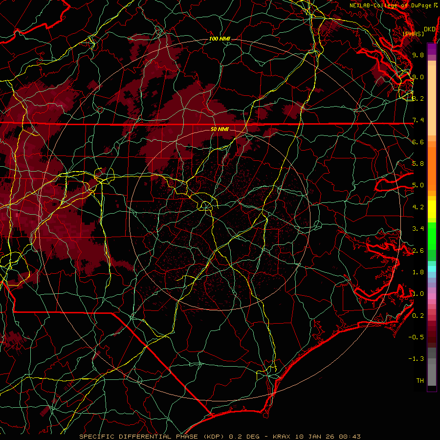The height and width of the screenshot is (440, 440).
Task: Click the 9.8 value on the scale
Action: tap(418, 55)
